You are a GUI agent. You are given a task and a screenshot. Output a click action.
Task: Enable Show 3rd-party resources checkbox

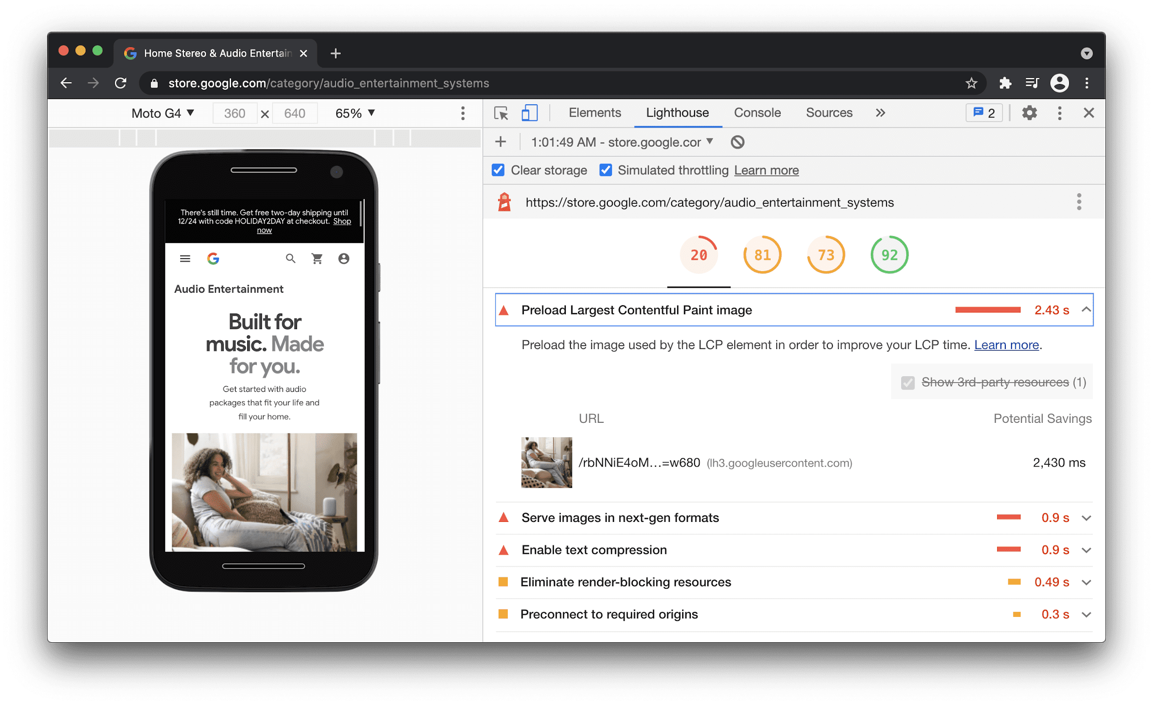904,382
